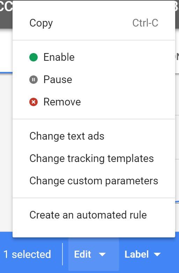This screenshot has width=179, height=273.
Task: Select the Copy menu entry
Action: tap(94, 23)
